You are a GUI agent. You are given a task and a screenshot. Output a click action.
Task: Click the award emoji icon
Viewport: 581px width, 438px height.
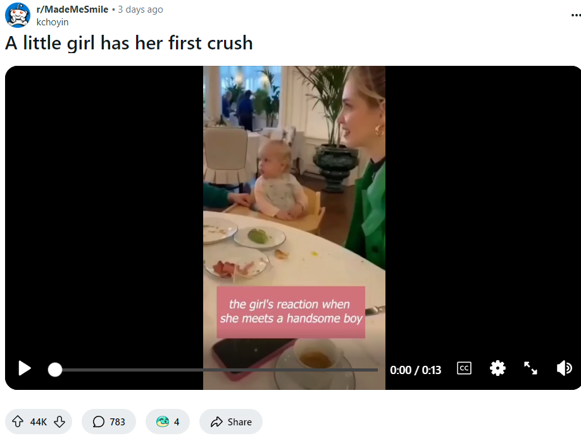(162, 422)
